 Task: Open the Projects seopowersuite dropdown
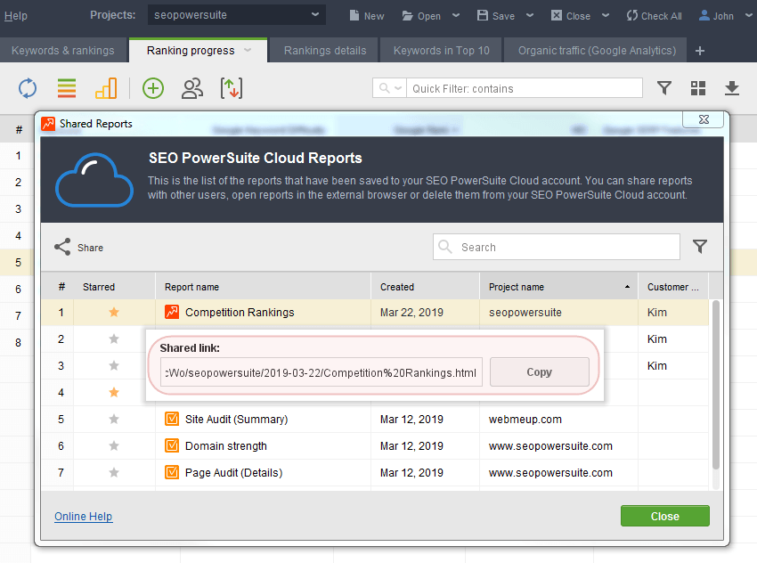[x=237, y=15]
